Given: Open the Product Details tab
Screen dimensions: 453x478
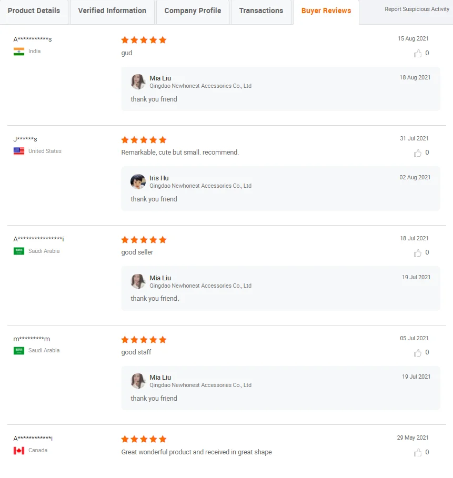Looking at the screenshot, I should [34, 11].
